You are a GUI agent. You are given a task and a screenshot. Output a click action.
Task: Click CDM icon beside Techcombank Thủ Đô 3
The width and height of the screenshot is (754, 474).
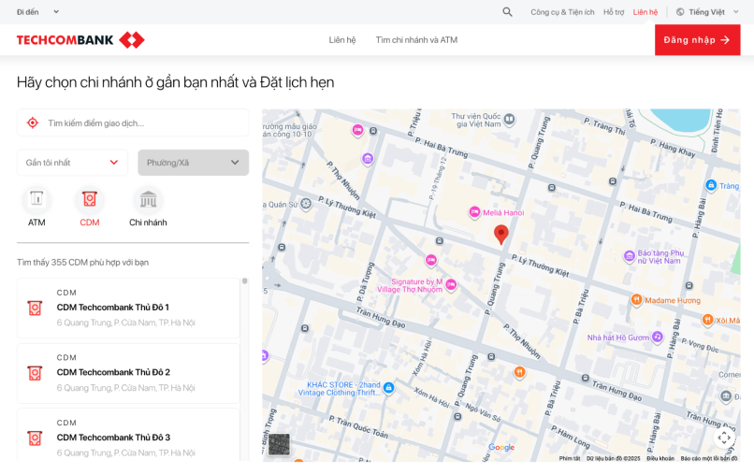pyautogui.click(x=35, y=438)
